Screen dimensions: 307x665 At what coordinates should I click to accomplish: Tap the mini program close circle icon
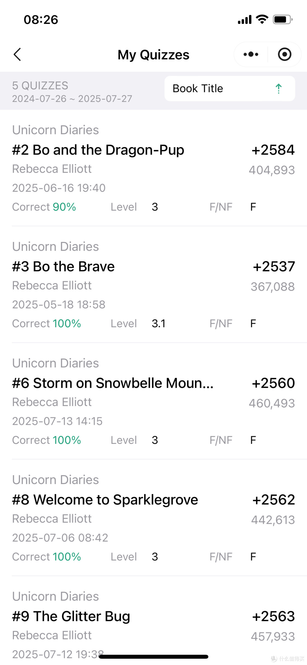(x=285, y=54)
